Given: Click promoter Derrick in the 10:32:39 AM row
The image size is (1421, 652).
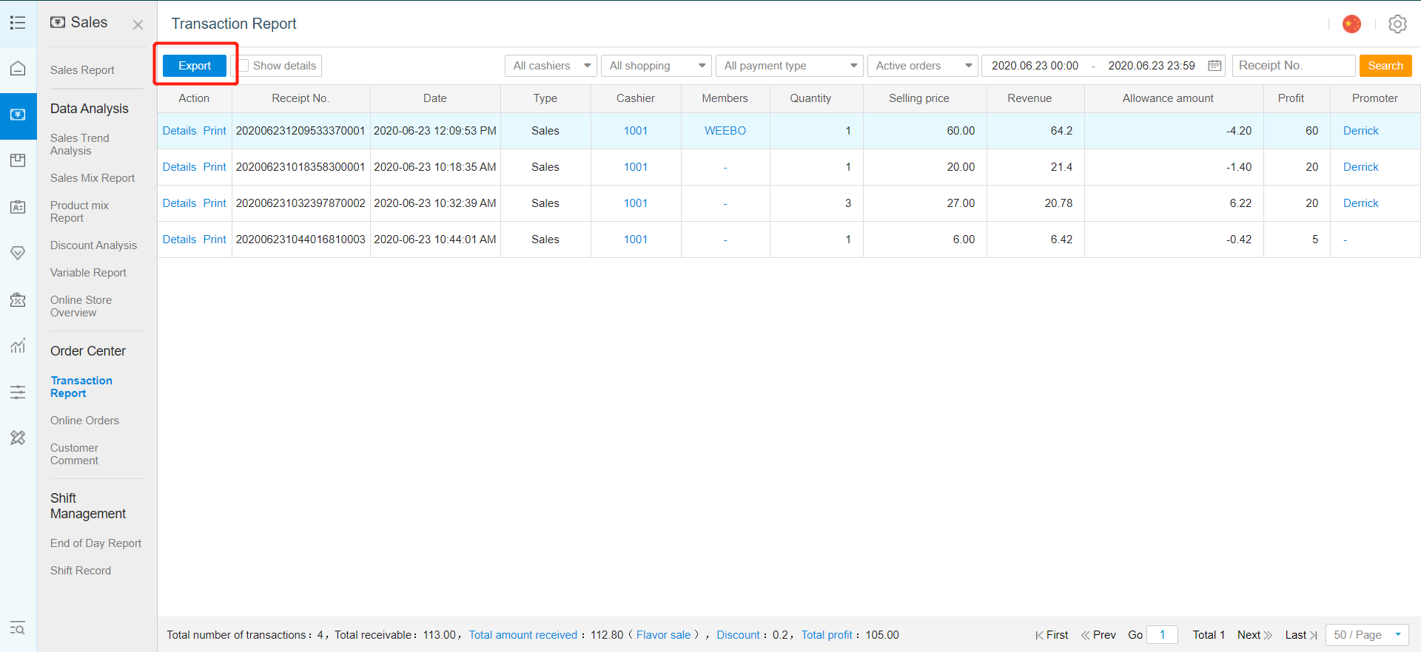Looking at the screenshot, I should [1361, 203].
